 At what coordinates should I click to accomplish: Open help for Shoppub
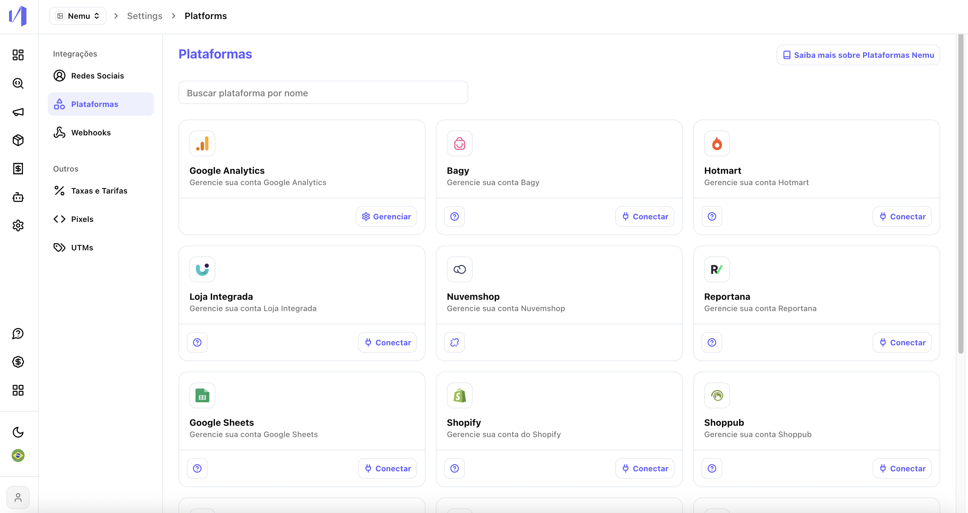point(712,468)
